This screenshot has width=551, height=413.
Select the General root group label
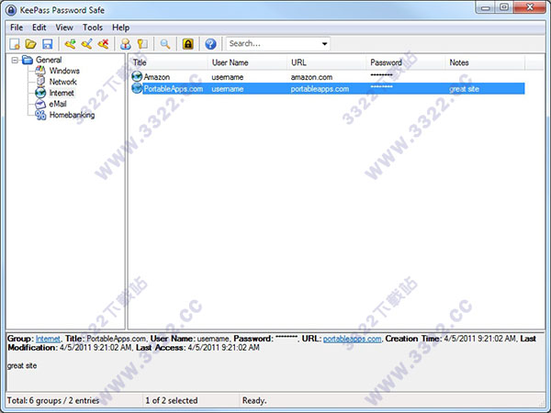[x=49, y=60]
